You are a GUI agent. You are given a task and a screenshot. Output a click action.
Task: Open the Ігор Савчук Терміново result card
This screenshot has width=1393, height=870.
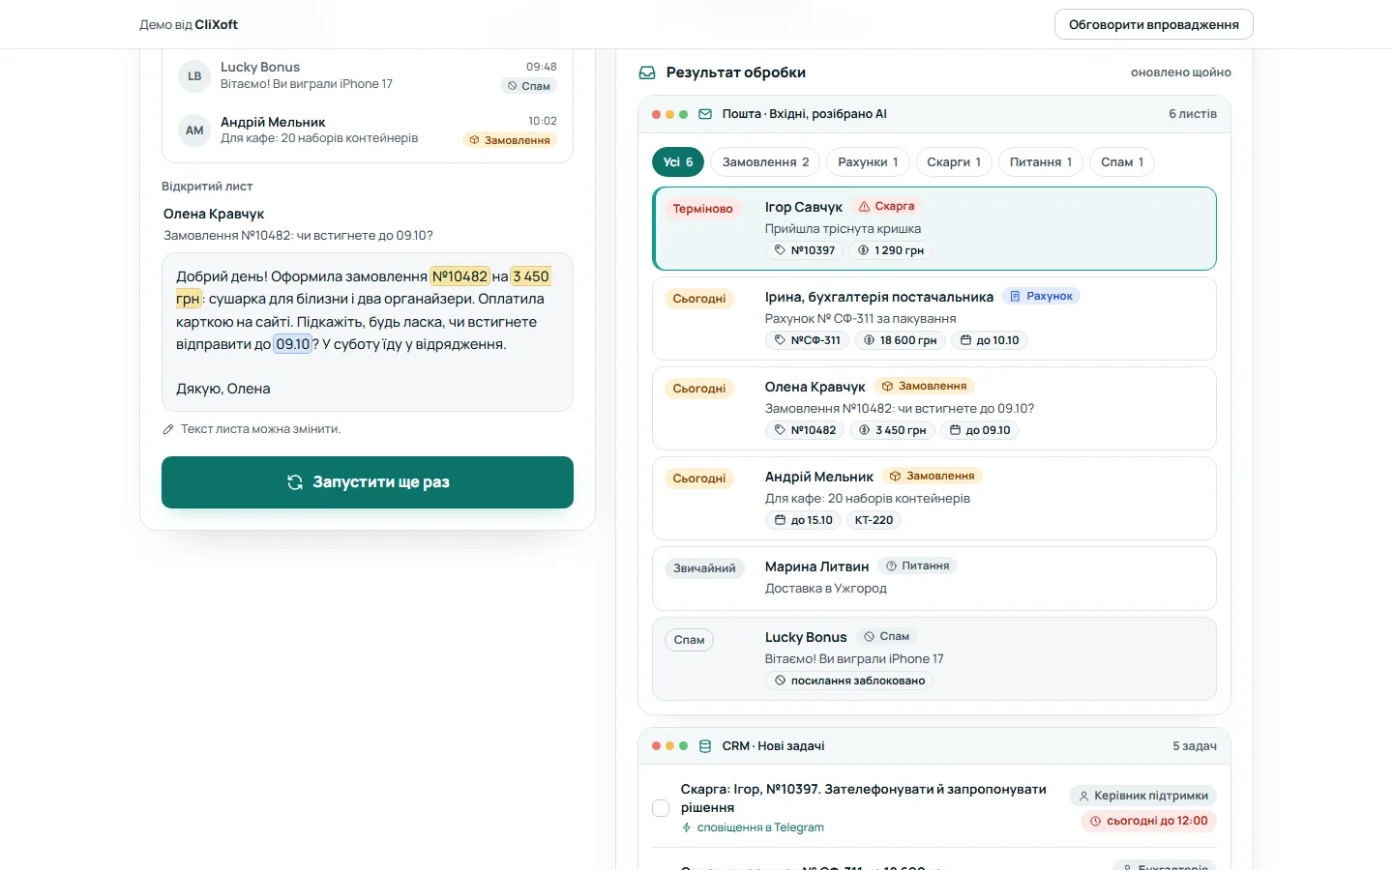click(934, 228)
